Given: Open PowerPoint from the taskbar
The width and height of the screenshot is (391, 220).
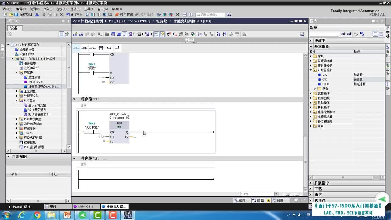Looking at the screenshot, I should coord(67,215).
